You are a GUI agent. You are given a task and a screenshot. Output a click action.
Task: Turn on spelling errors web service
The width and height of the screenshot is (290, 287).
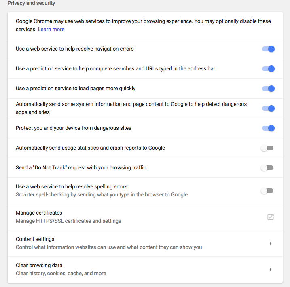(x=267, y=191)
